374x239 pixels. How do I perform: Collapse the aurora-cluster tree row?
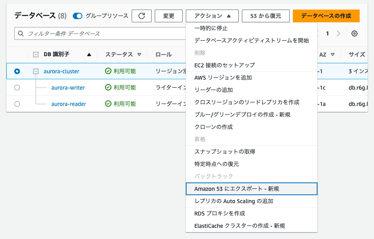coord(36,71)
